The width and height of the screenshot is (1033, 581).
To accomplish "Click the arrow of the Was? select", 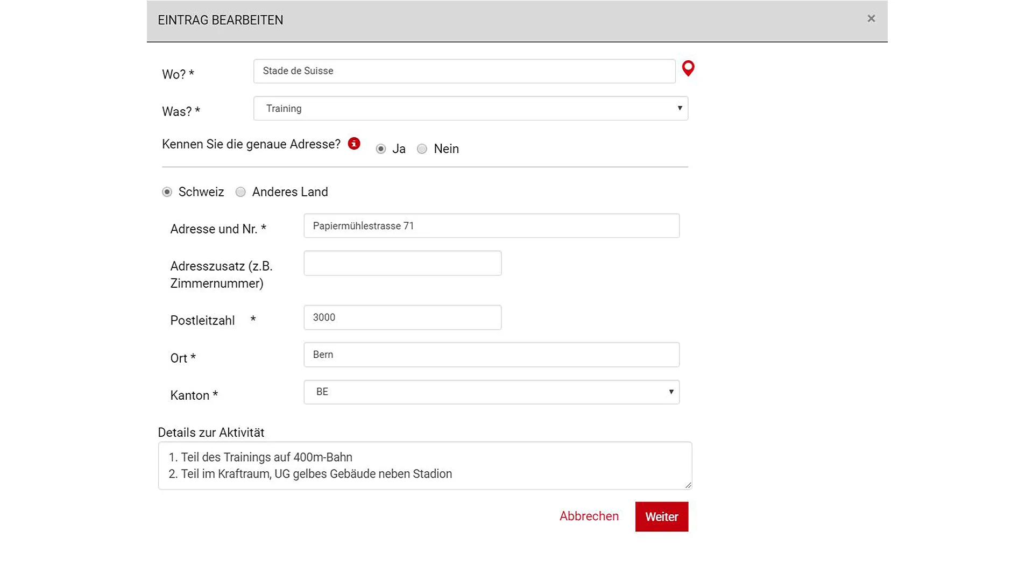I will tap(680, 108).
